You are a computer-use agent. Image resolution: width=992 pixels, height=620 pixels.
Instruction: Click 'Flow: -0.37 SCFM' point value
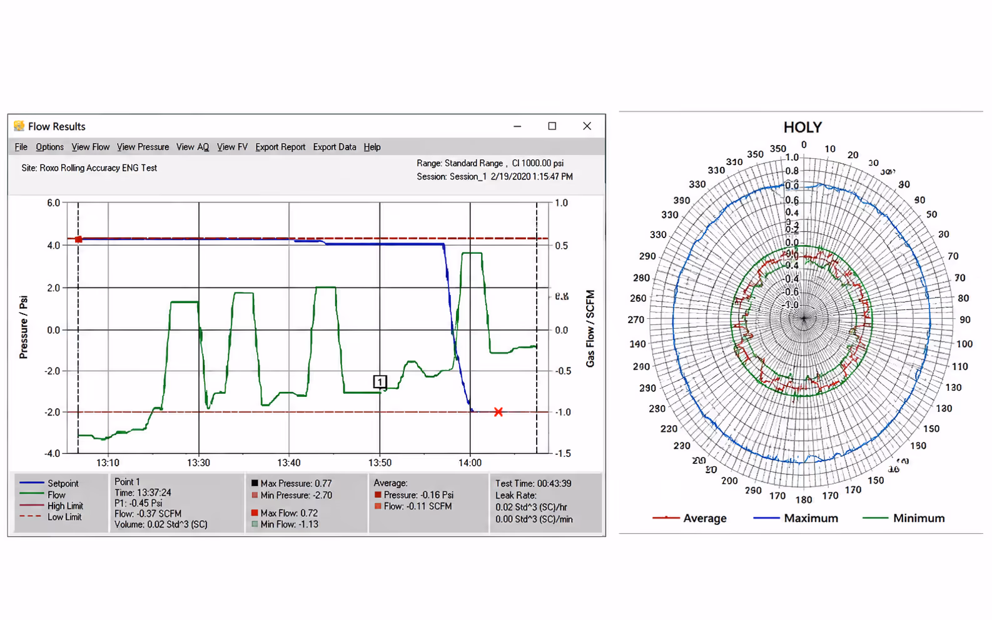pyautogui.click(x=148, y=514)
